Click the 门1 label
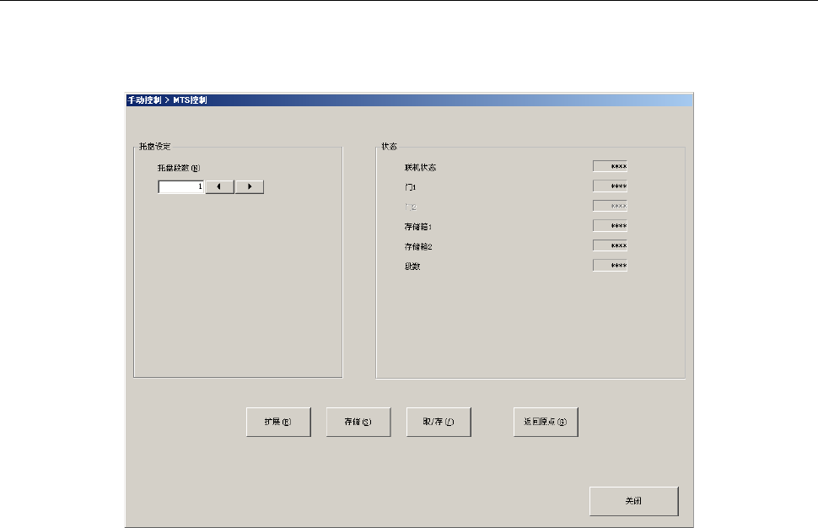The width and height of the screenshot is (818, 528). (x=411, y=187)
